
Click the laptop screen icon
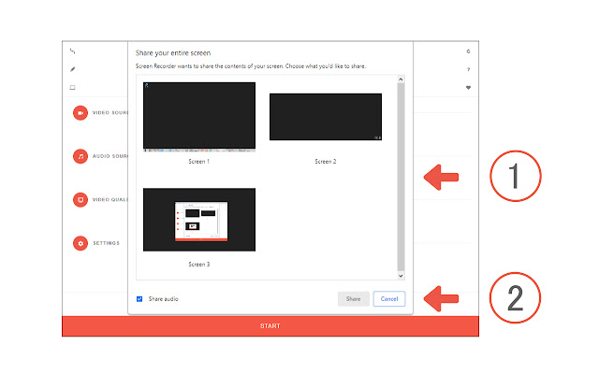tap(73, 87)
